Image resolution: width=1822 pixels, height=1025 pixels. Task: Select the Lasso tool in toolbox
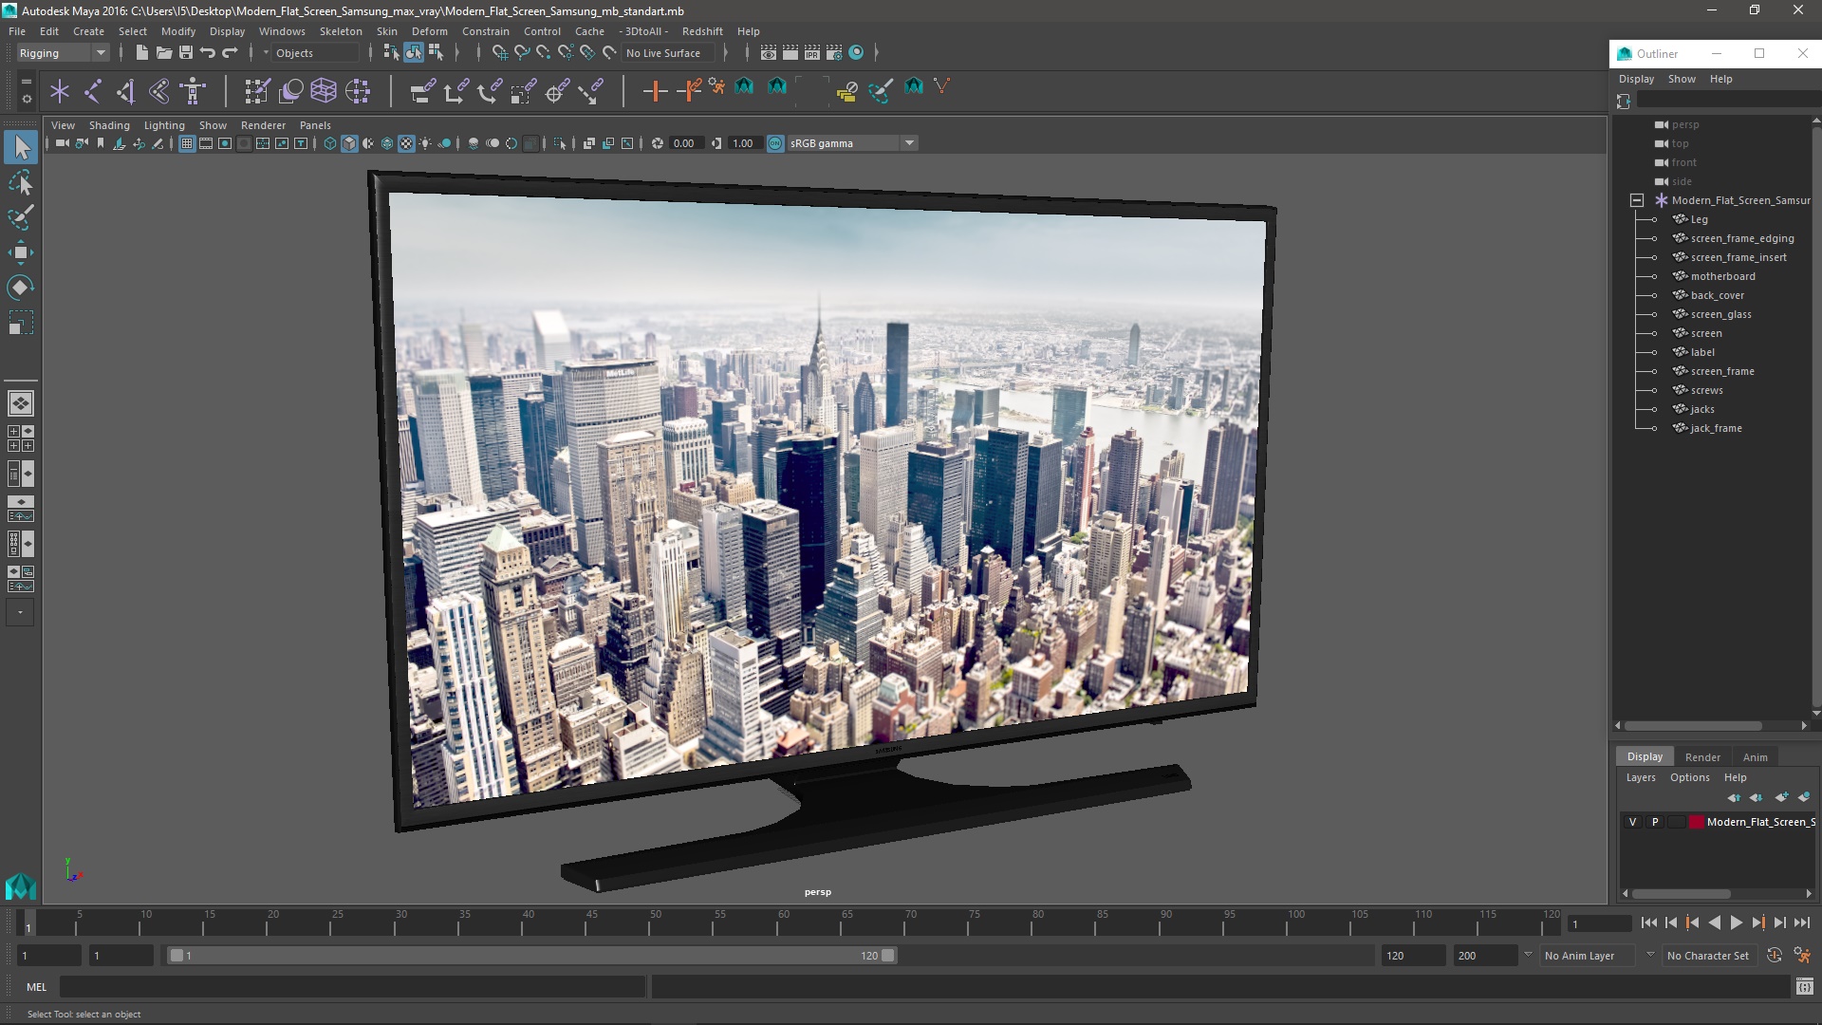(20, 182)
